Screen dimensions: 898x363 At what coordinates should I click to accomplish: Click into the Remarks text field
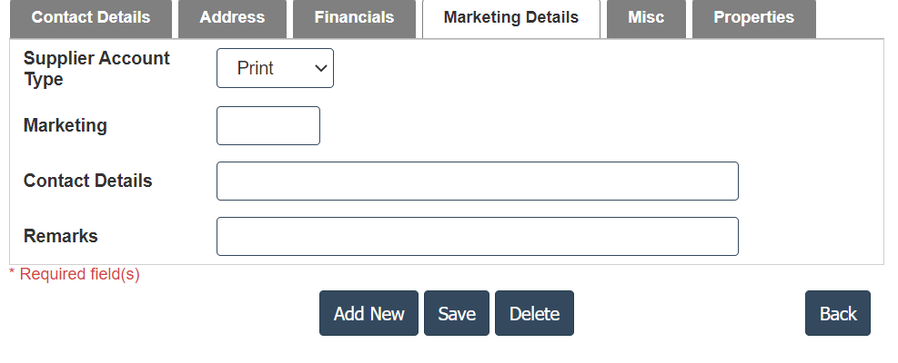477,236
